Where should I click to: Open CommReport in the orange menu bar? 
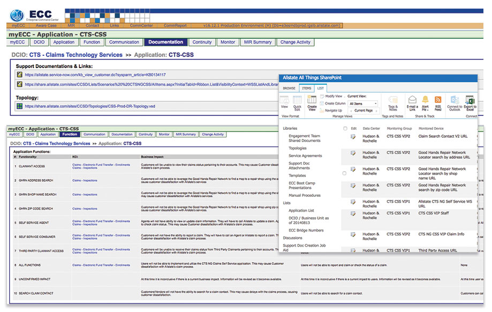click(x=175, y=25)
